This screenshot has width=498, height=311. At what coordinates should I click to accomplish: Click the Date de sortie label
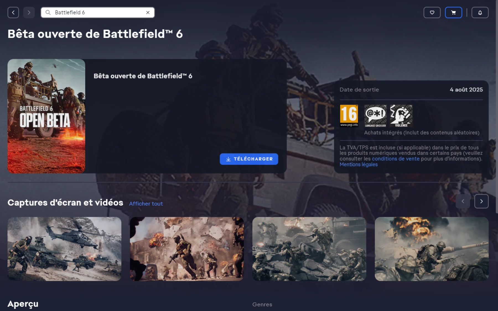coord(359,89)
